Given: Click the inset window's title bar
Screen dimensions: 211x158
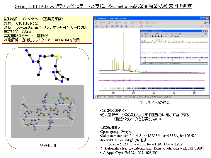Looking at the screenshot, I should (174, 31).
